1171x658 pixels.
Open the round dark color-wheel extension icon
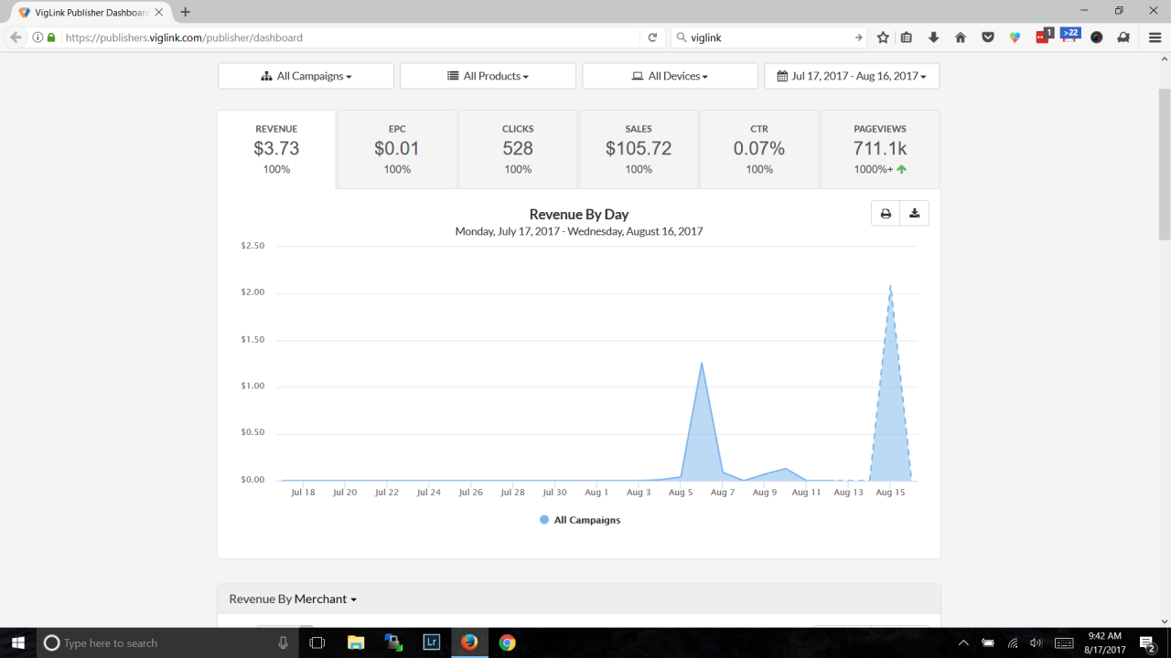pyautogui.click(x=1097, y=37)
